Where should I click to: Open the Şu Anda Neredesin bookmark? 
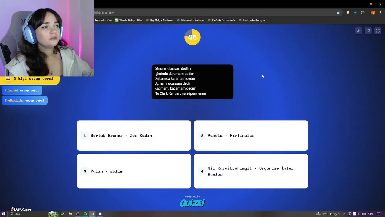click(221, 20)
